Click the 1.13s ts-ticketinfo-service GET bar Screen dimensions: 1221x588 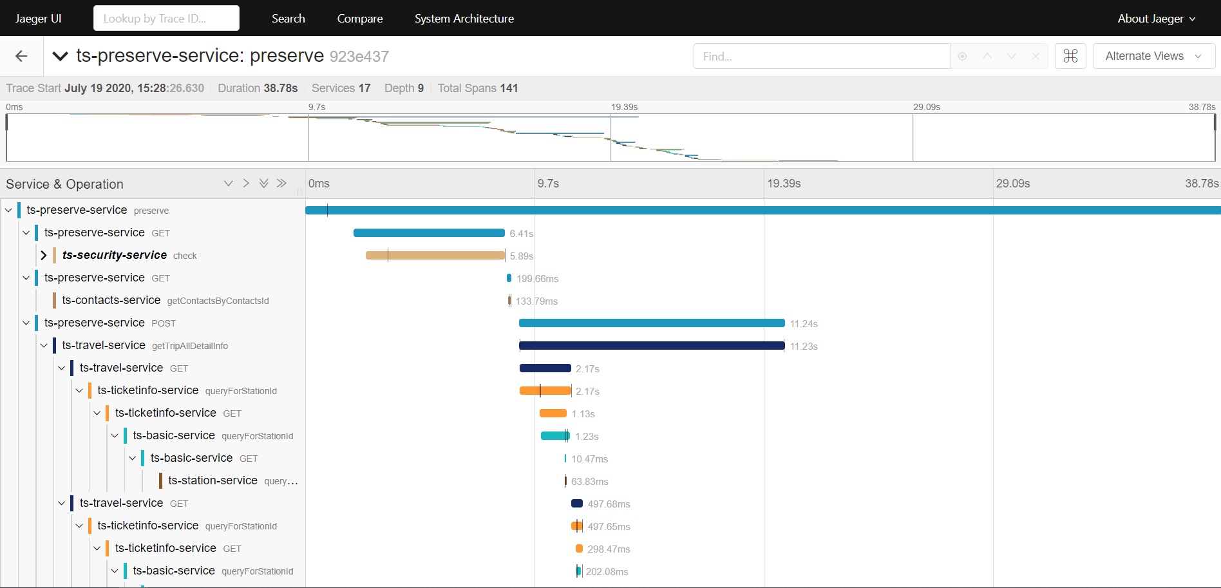pos(553,413)
